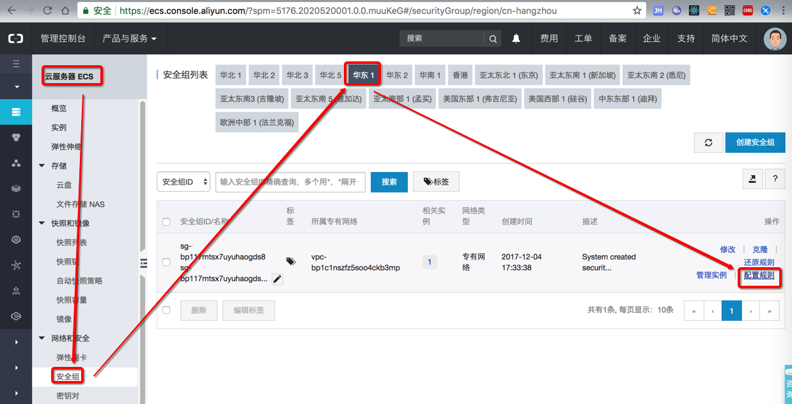The height and width of the screenshot is (404, 792).
Task: Click the blue 搜索 button
Action: tap(389, 182)
